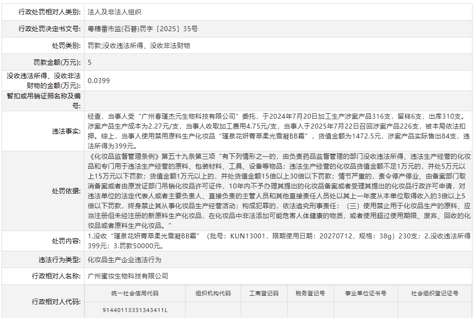Viewport: 473px width, 318px height.
Task: Click the column header 社会组织登记证号
Action: click(x=435, y=293)
